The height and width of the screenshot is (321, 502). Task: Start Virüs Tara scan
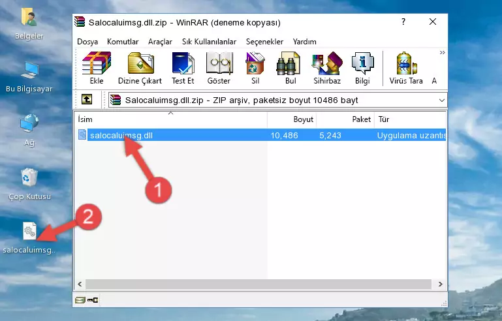(x=406, y=68)
